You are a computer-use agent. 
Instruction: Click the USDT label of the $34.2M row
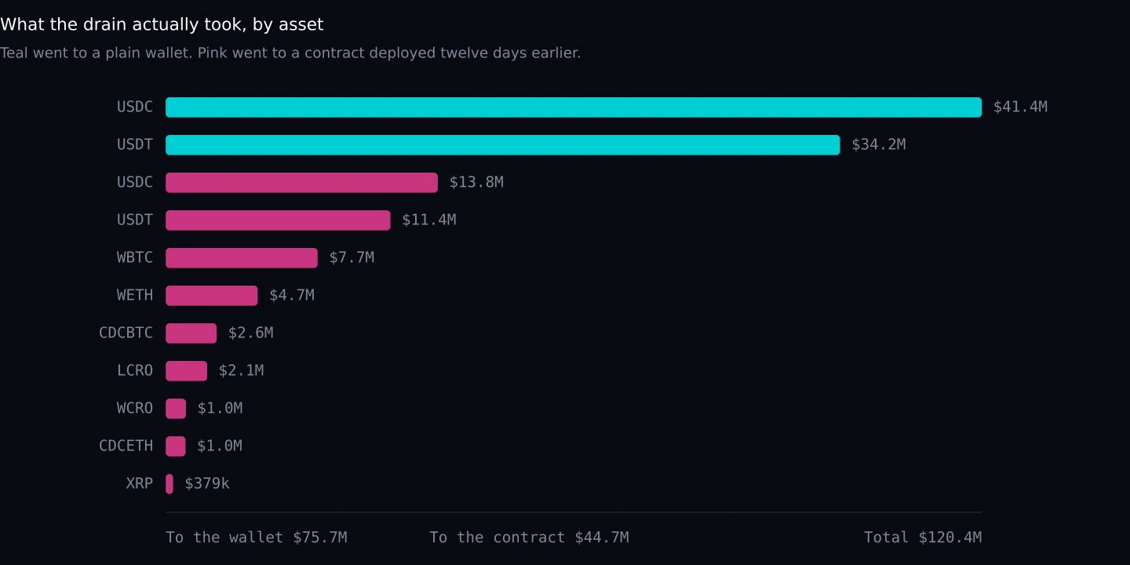pos(135,145)
